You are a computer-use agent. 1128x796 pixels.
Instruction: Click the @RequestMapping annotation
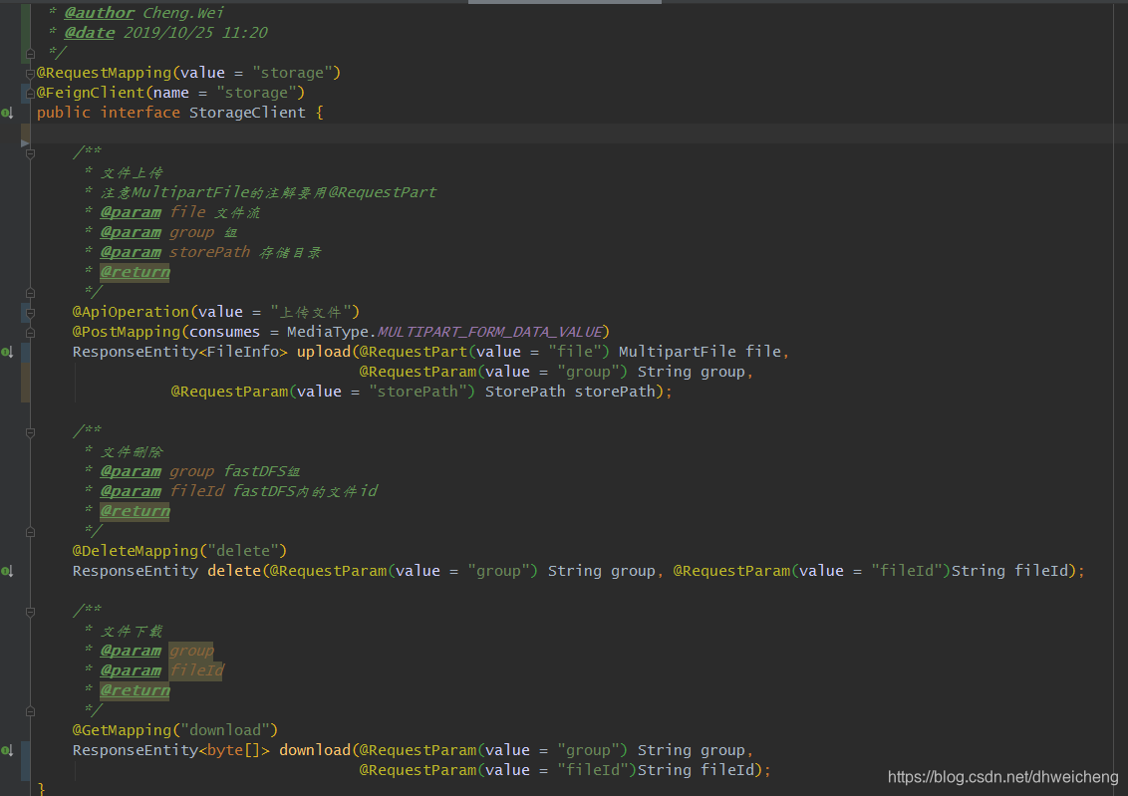pos(105,73)
